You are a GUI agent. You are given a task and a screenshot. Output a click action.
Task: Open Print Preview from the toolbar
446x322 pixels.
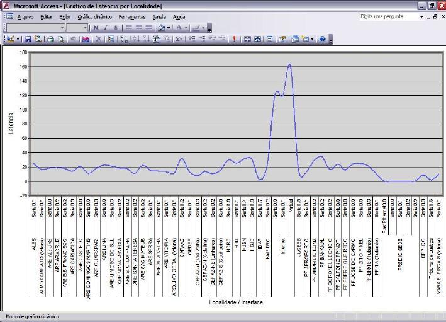[60, 39]
